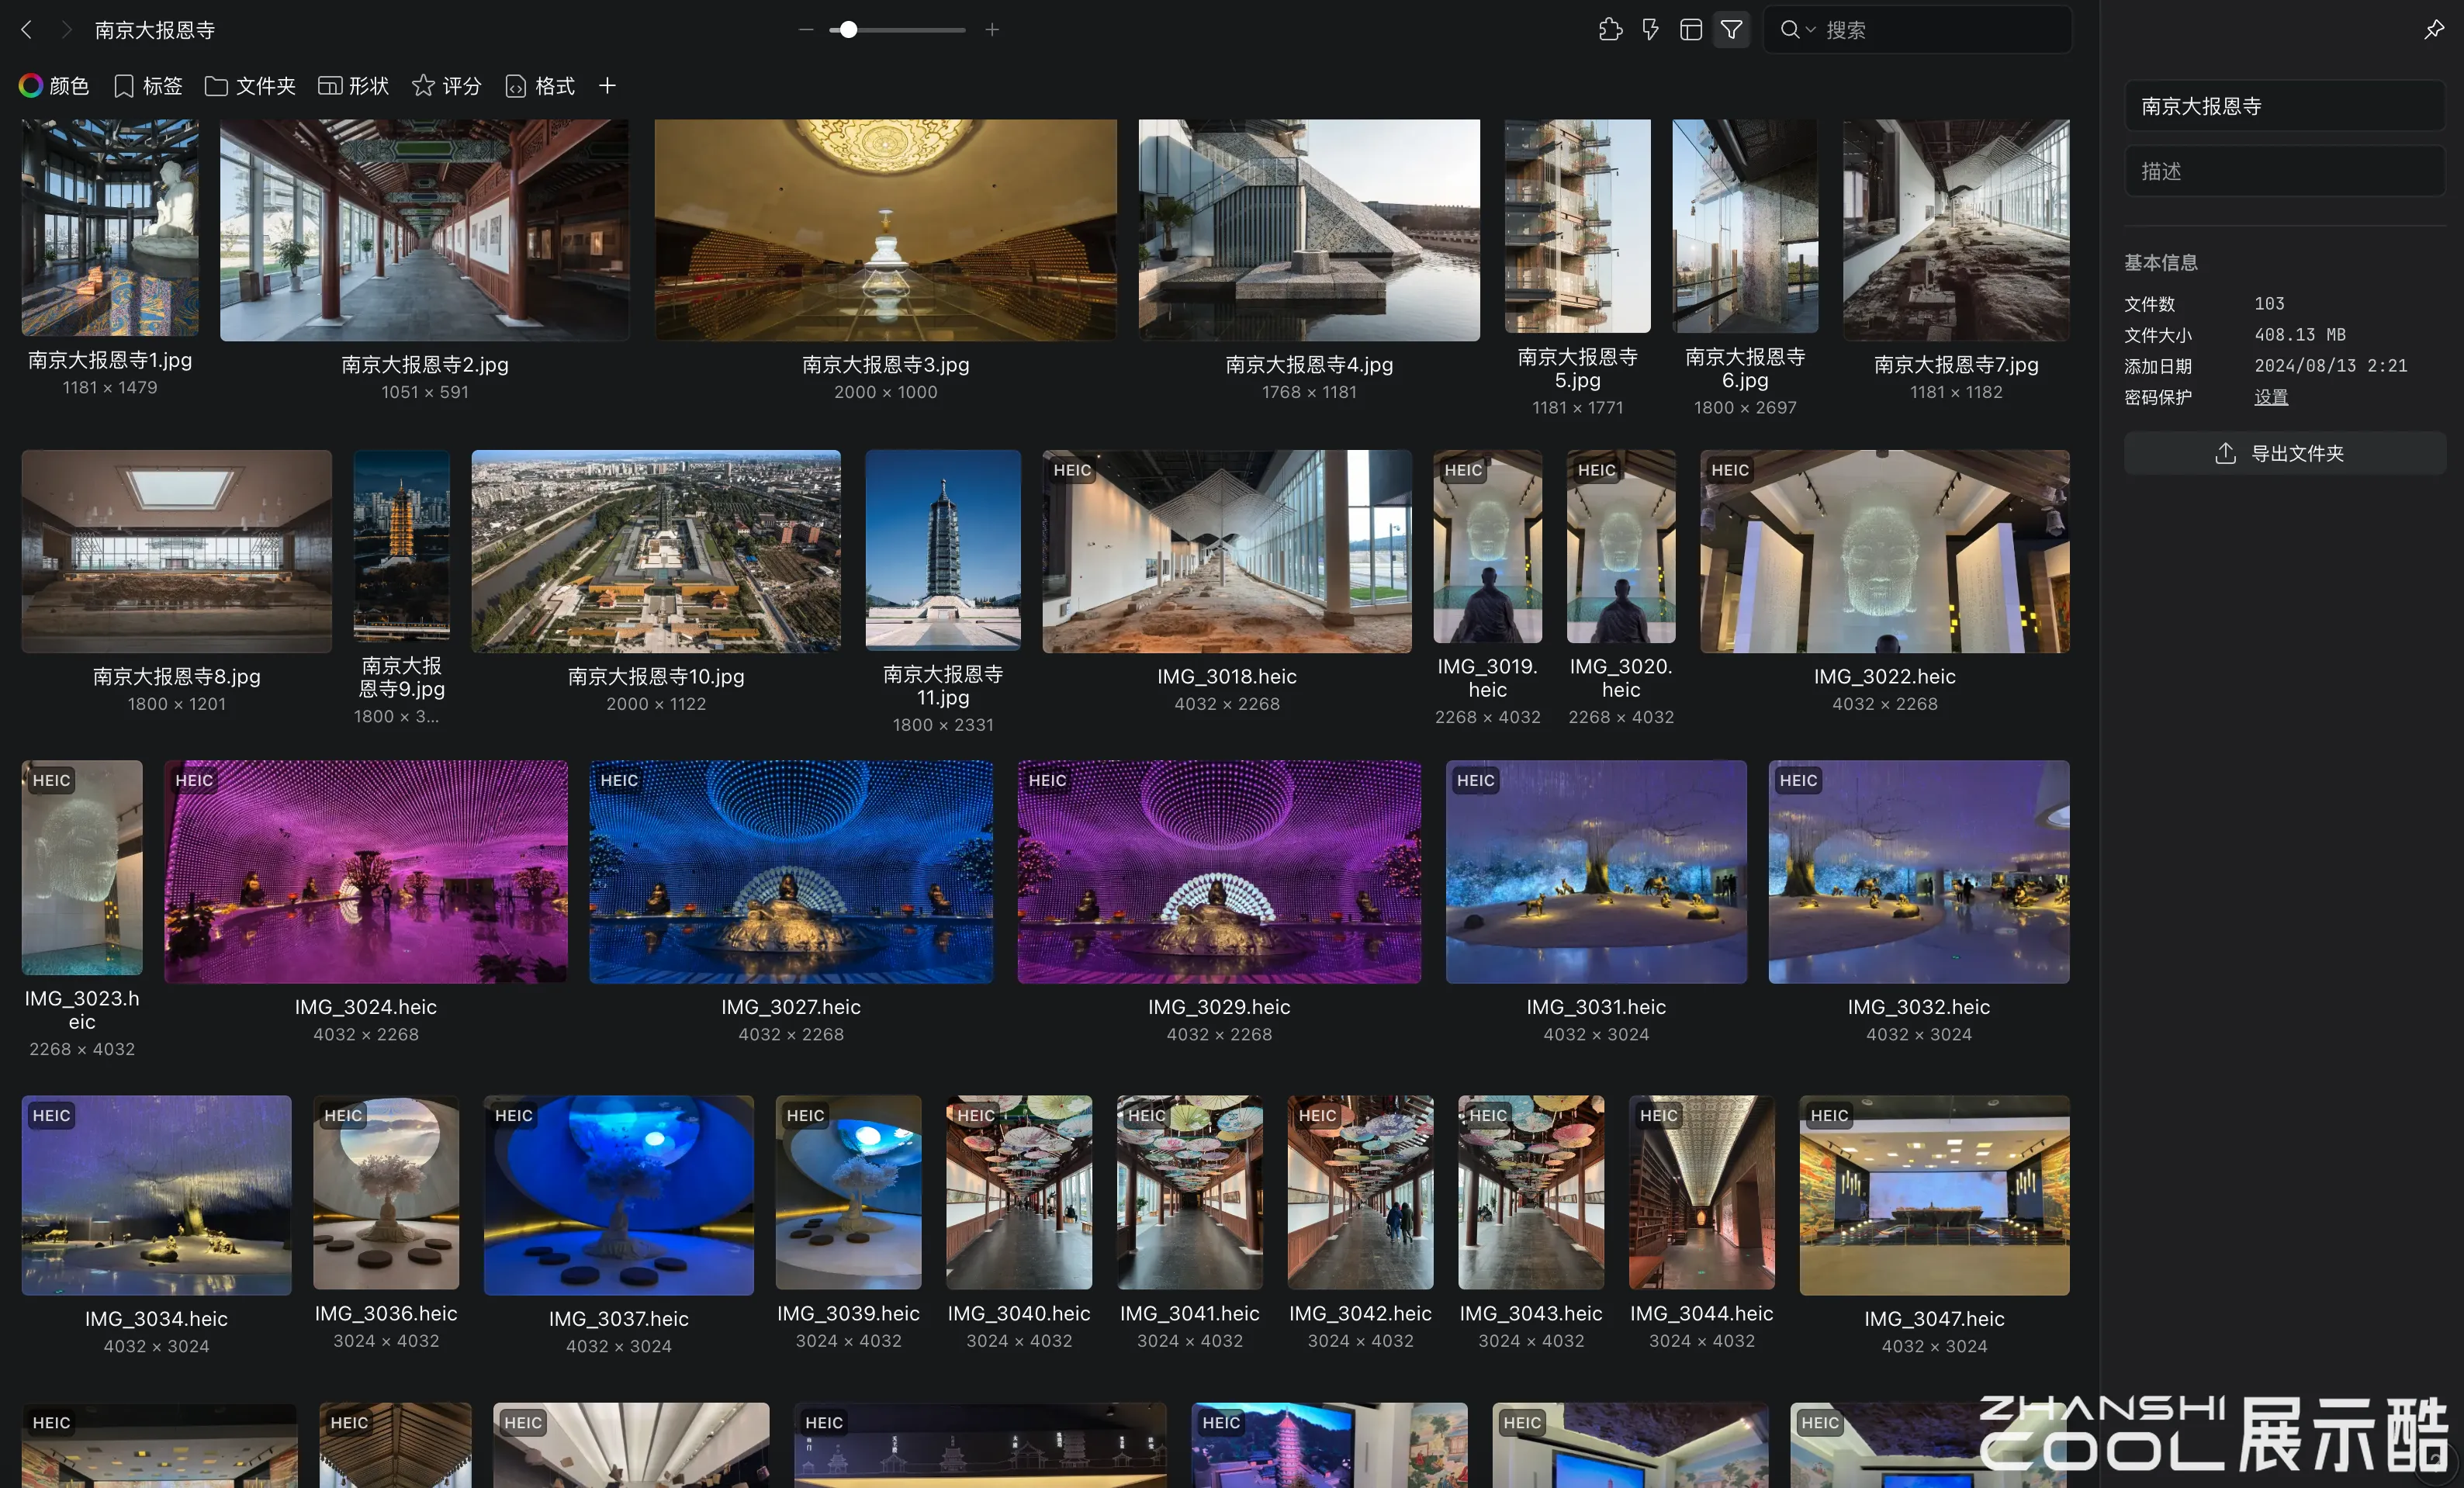Edit the folder name field 南京大报恩寺

click(x=2284, y=106)
